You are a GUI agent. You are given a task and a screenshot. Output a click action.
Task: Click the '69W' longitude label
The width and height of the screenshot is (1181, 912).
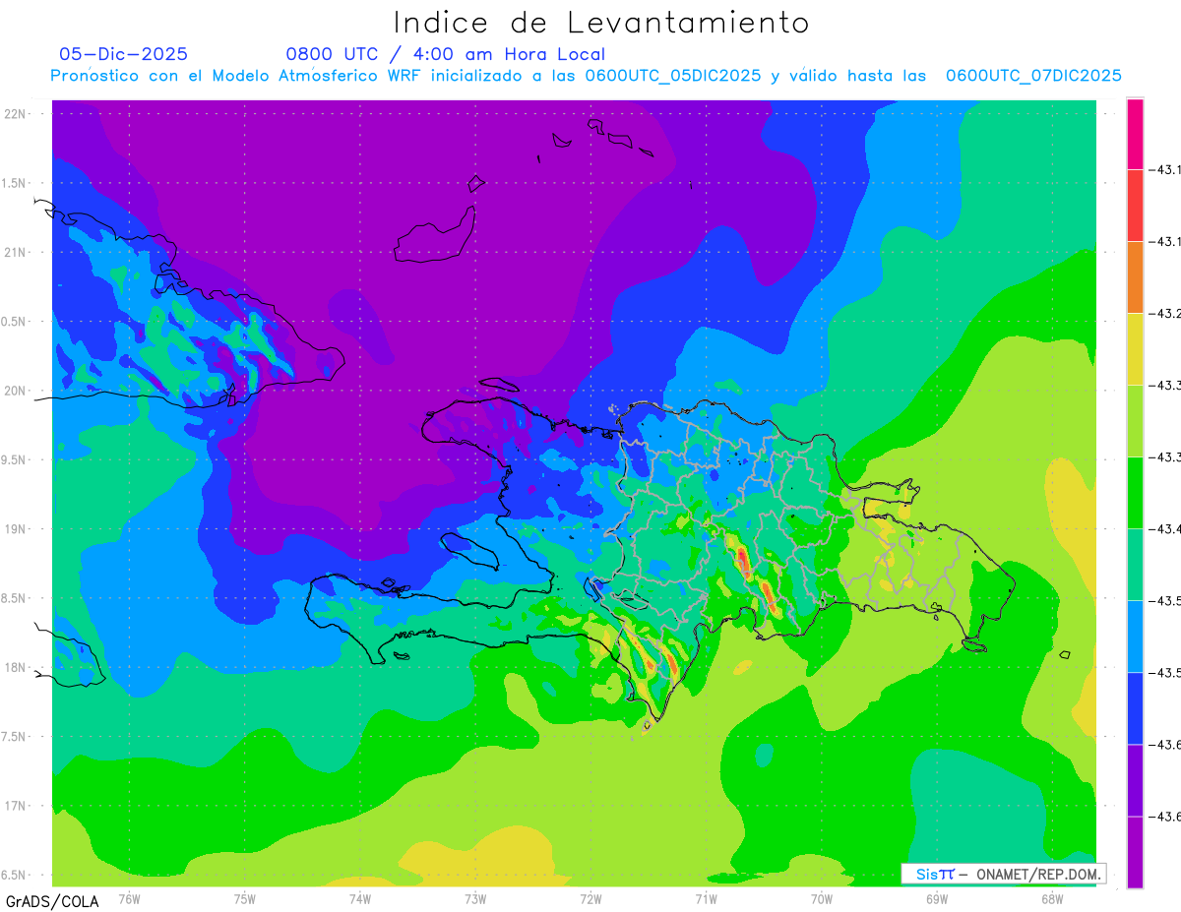click(937, 898)
